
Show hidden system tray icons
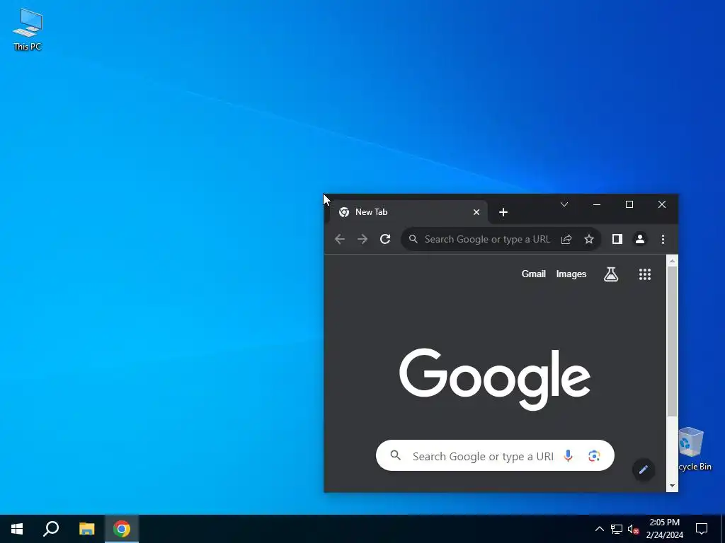(x=599, y=529)
